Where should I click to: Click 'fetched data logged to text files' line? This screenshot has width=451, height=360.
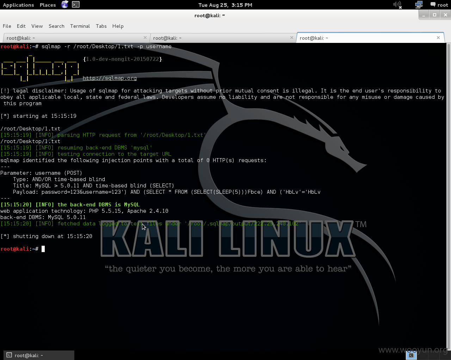(x=151, y=224)
